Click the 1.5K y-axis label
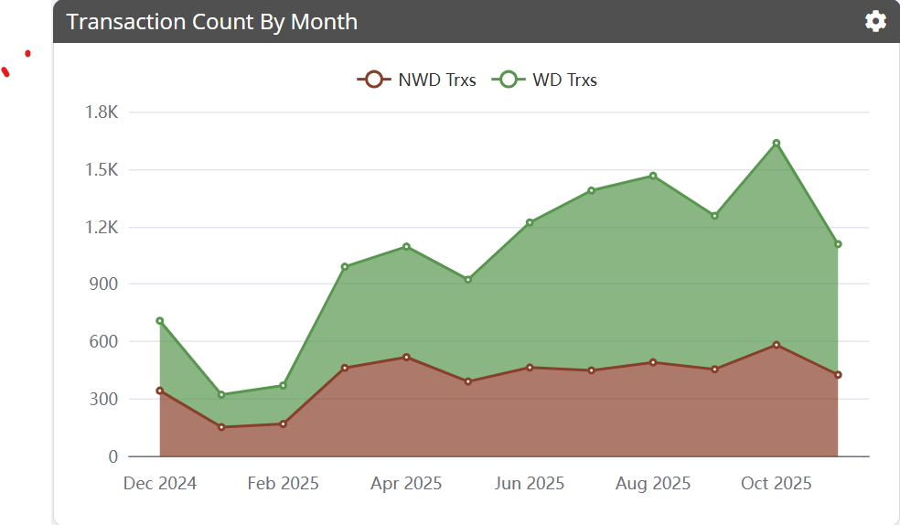Image resolution: width=900 pixels, height=525 pixels. click(102, 169)
